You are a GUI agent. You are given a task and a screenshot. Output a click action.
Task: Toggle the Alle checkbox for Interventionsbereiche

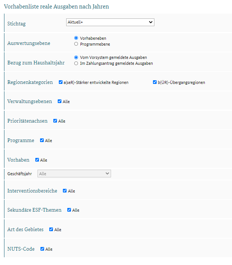coord(65,191)
